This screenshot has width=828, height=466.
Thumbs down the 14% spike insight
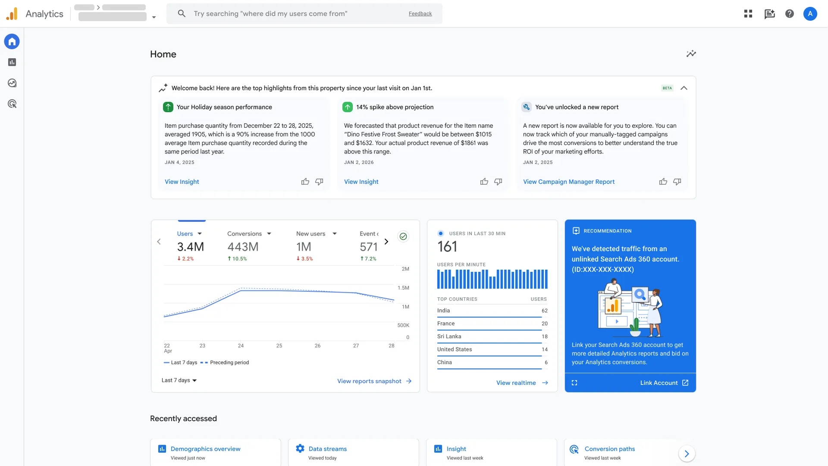pos(498,182)
